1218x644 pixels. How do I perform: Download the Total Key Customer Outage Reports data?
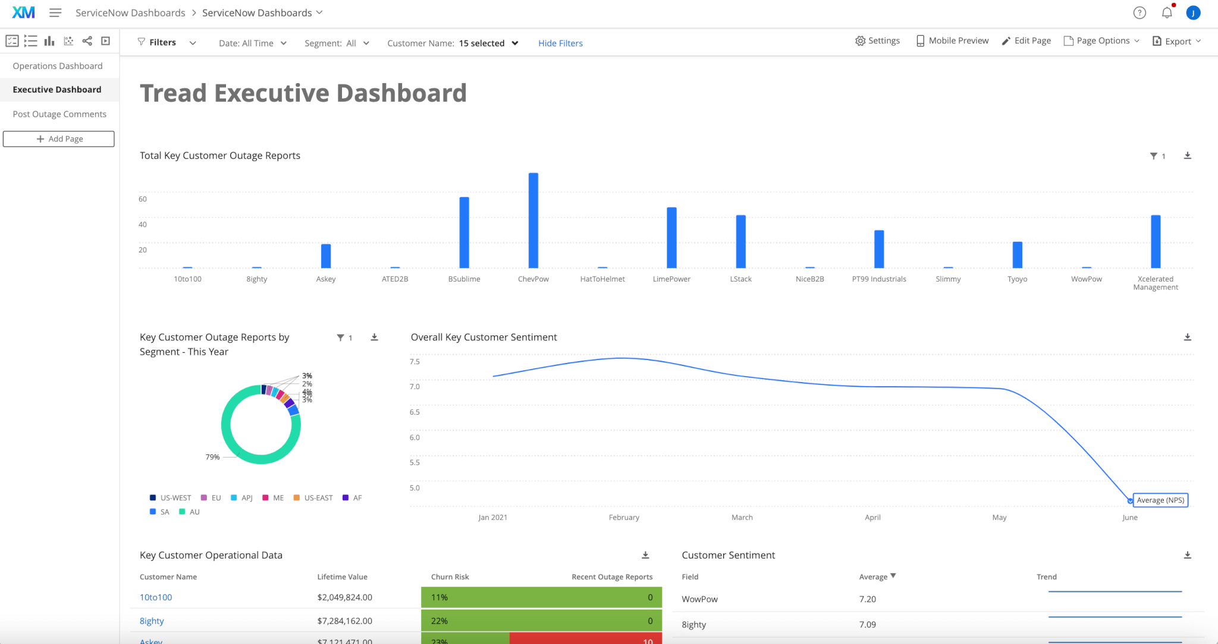tap(1188, 156)
